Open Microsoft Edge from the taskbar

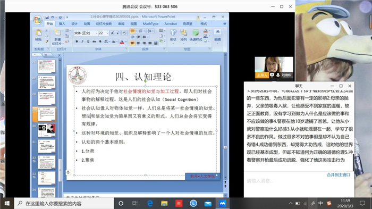point(150,203)
